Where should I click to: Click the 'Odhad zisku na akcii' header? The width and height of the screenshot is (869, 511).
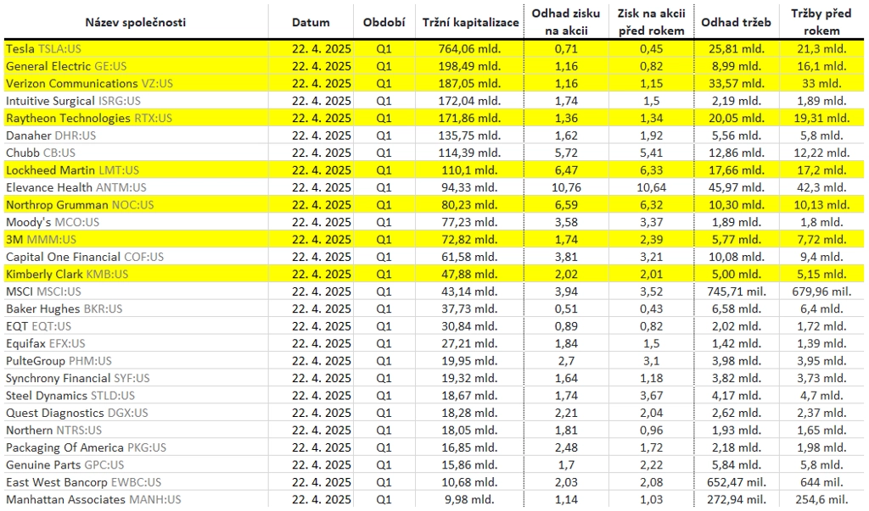566,21
